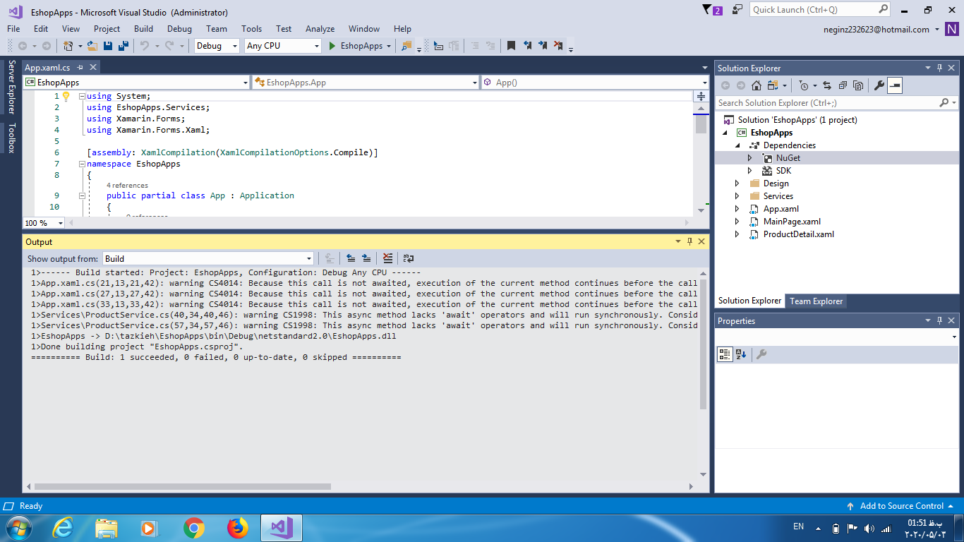Image resolution: width=964 pixels, height=542 pixels.
Task: Expand the MainPage.xaml node
Action: [737, 222]
